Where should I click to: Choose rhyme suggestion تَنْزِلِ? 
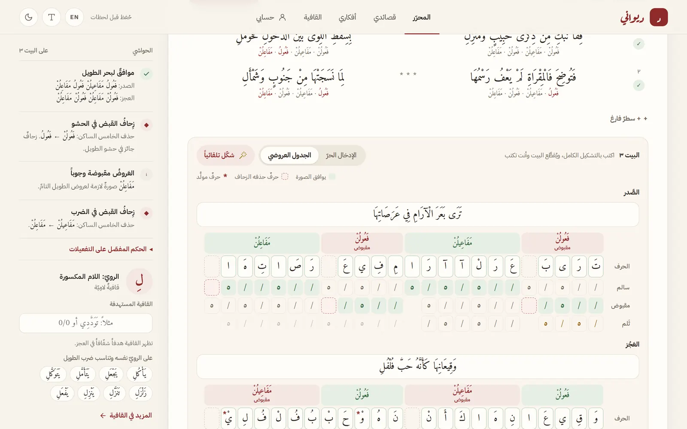pyautogui.click(x=115, y=393)
